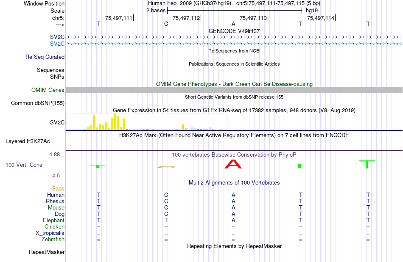Image resolution: width=403 pixels, height=262 pixels.
Task: Click the 75,497,113 position label
Action: coord(253,18)
